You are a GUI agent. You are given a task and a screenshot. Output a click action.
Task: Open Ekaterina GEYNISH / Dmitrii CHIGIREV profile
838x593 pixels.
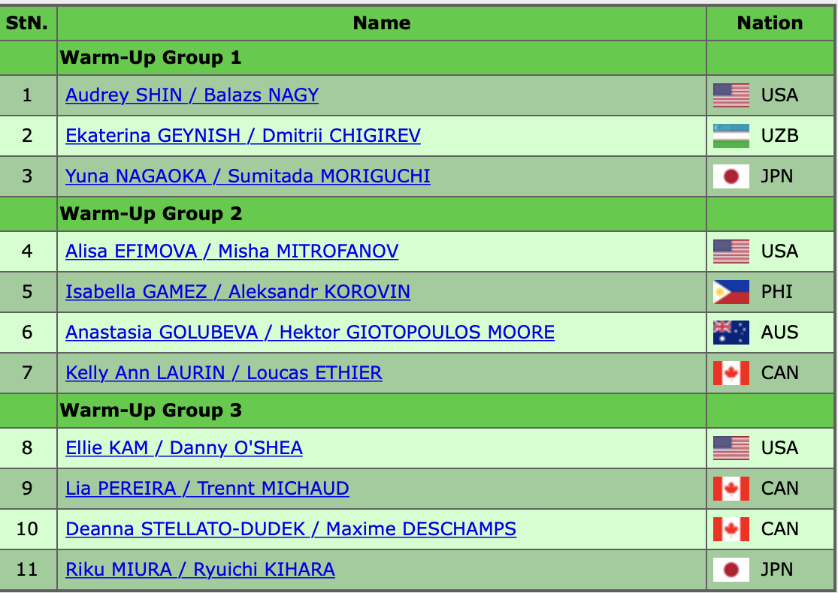244,136
